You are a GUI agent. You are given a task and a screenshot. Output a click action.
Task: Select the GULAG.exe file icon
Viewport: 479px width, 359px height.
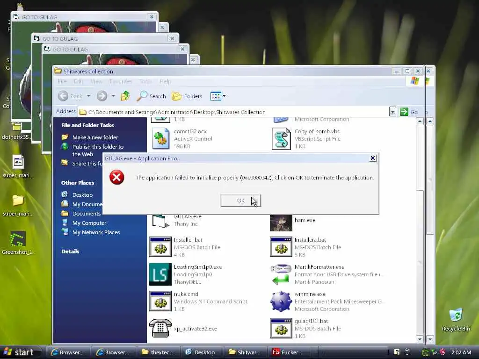coord(160,221)
